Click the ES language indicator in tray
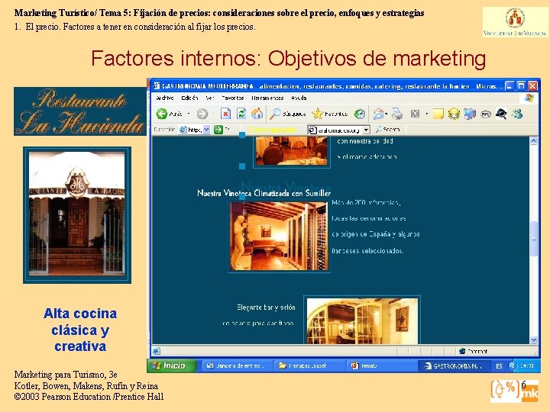 (499, 365)
